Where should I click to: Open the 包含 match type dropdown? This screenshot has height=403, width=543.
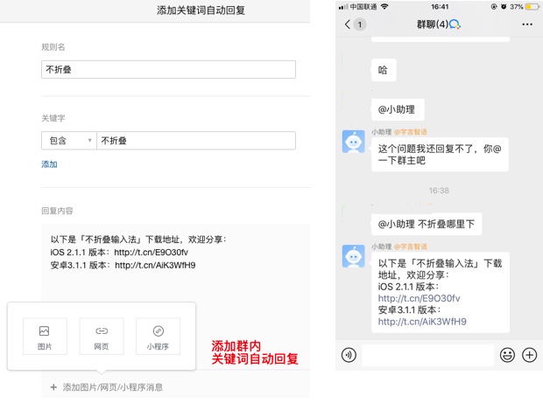tap(67, 141)
